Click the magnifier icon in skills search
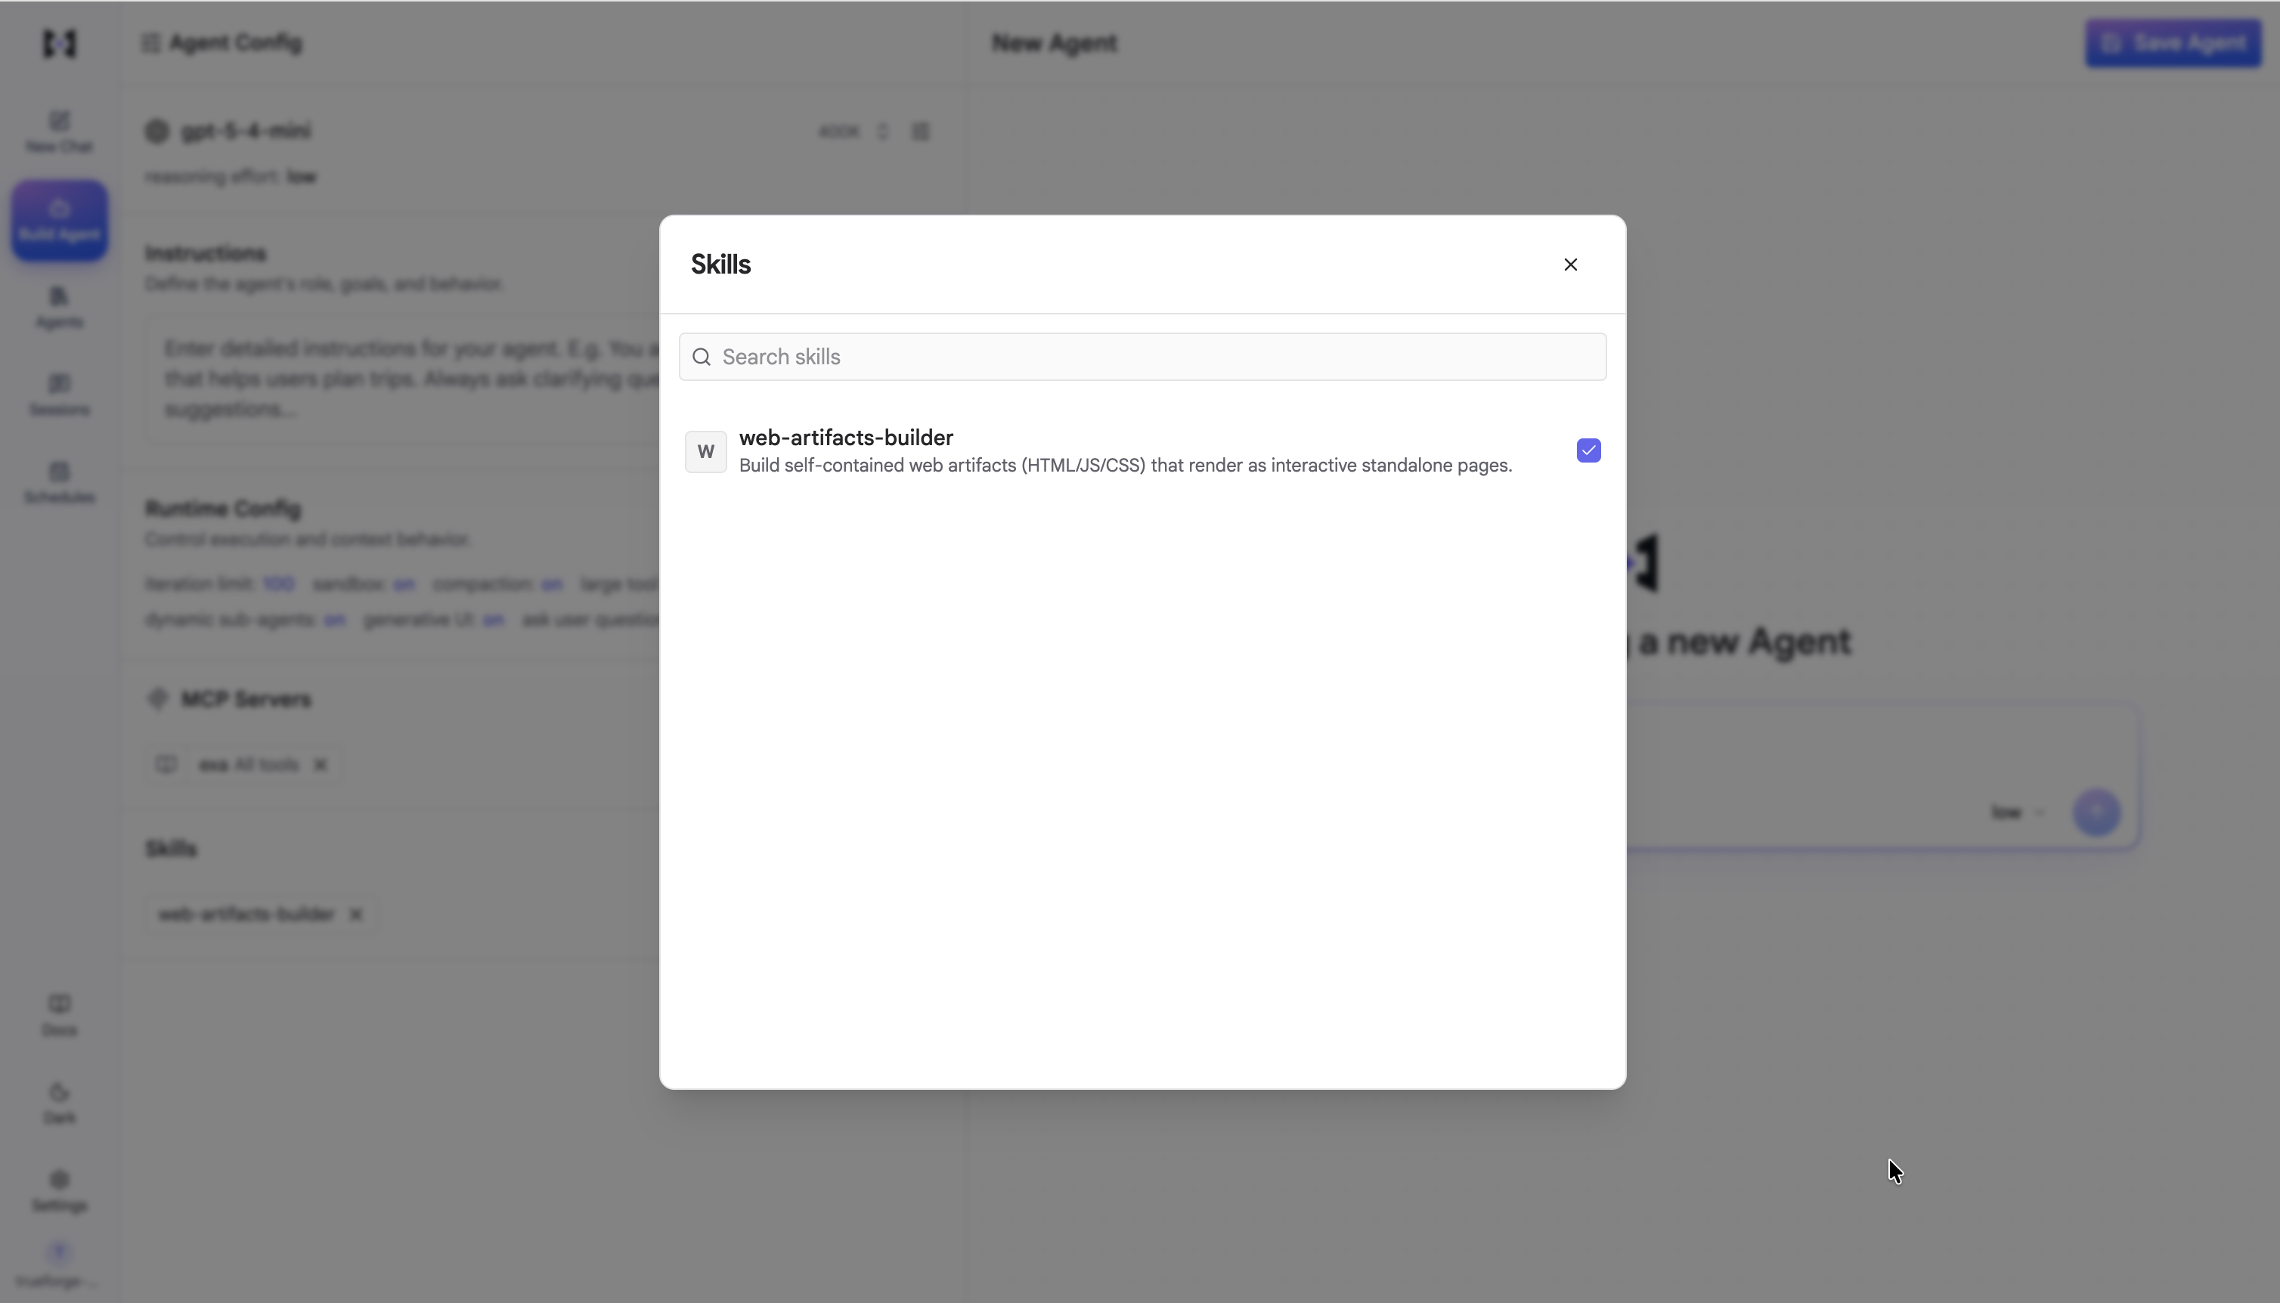 (x=702, y=357)
